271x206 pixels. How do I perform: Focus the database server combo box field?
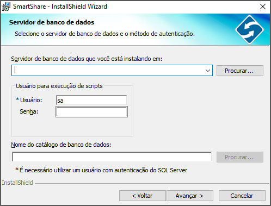click(x=112, y=71)
